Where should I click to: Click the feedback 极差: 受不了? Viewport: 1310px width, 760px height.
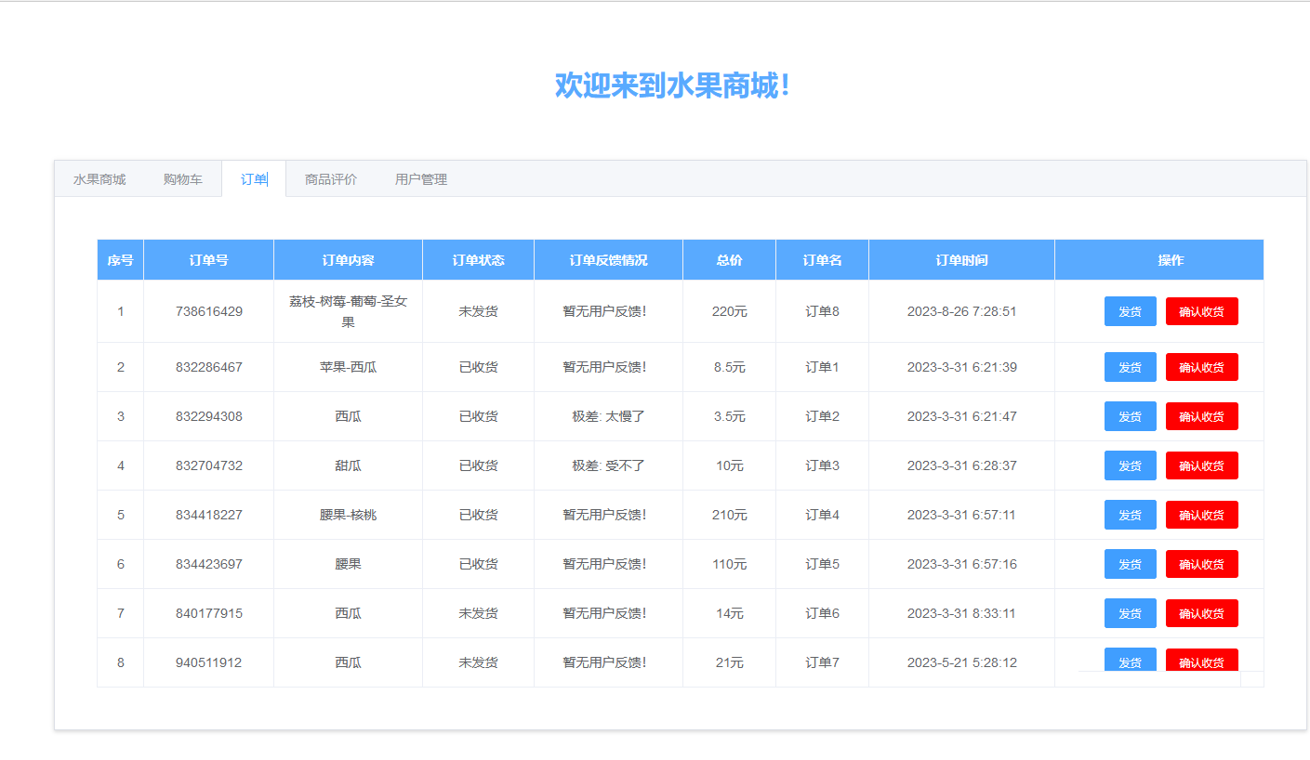[x=609, y=465]
